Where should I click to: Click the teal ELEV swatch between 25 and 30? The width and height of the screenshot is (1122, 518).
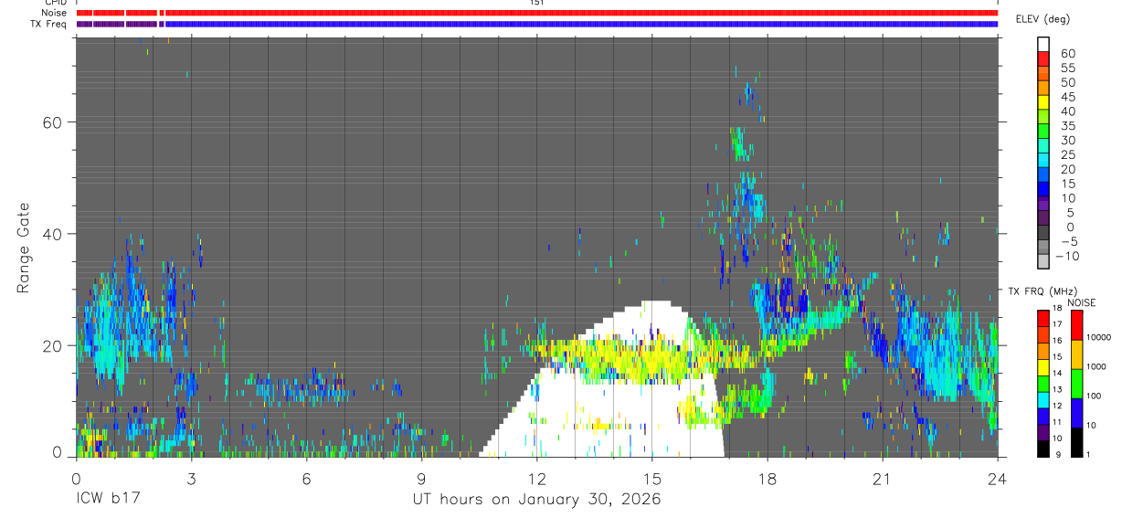1043,147
